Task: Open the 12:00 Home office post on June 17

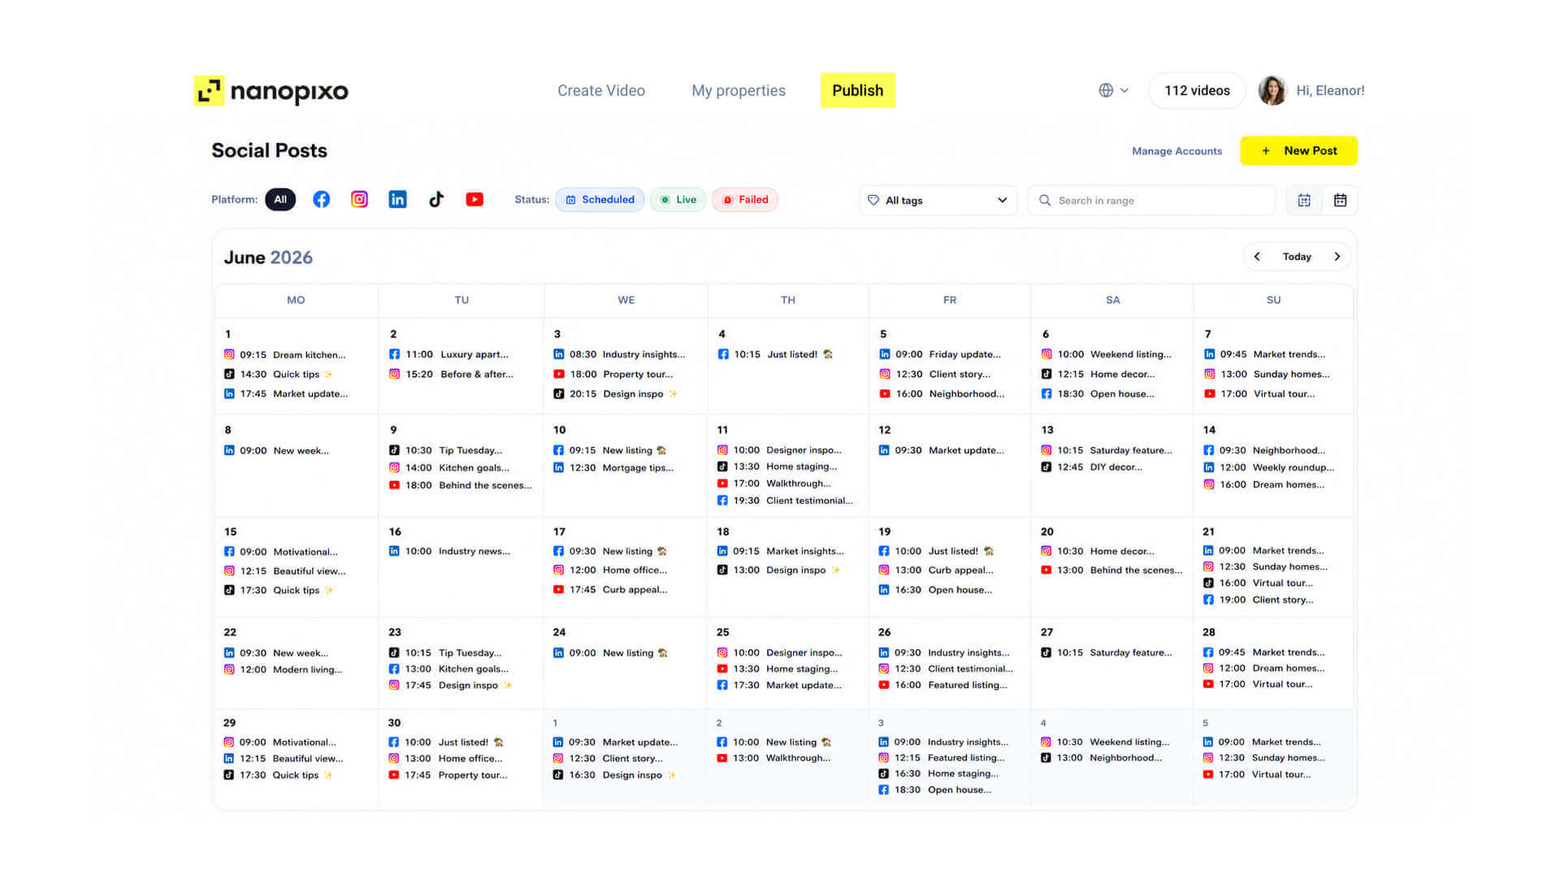Action: (x=610, y=570)
